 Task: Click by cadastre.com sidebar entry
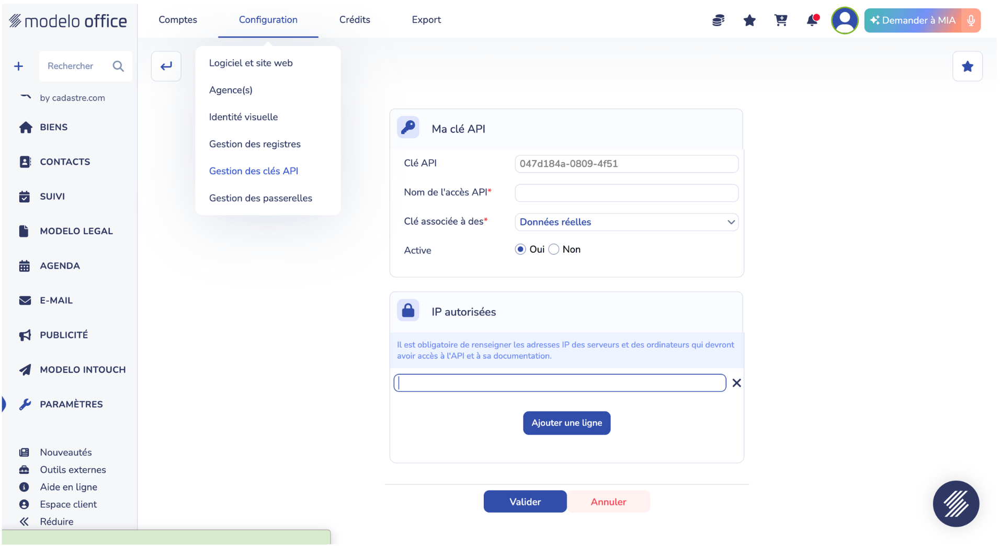click(72, 98)
